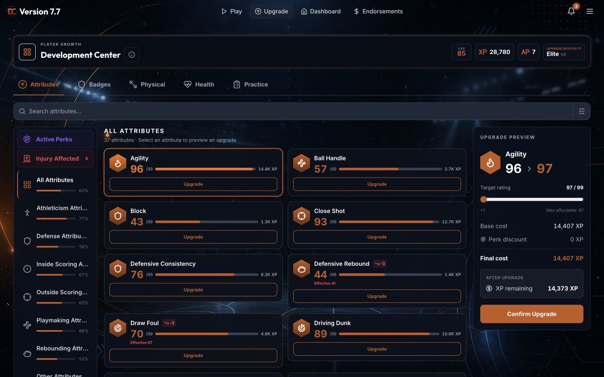Confirm the Agility upgrade
The image size is (604, 377).
click(532, 314)
